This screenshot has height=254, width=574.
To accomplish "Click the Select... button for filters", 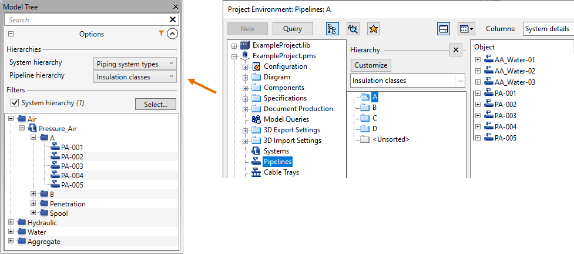I will (155, 104).
